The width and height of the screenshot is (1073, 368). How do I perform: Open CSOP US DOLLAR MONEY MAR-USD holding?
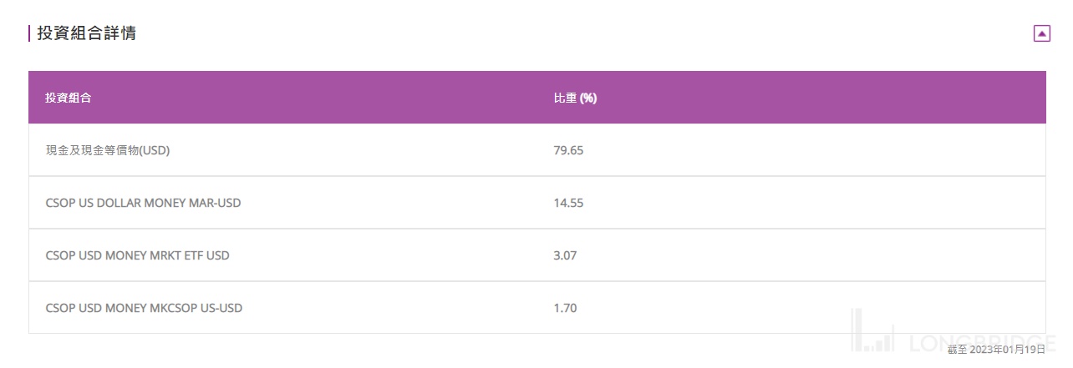[143, 203]
